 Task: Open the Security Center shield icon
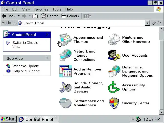114,103
